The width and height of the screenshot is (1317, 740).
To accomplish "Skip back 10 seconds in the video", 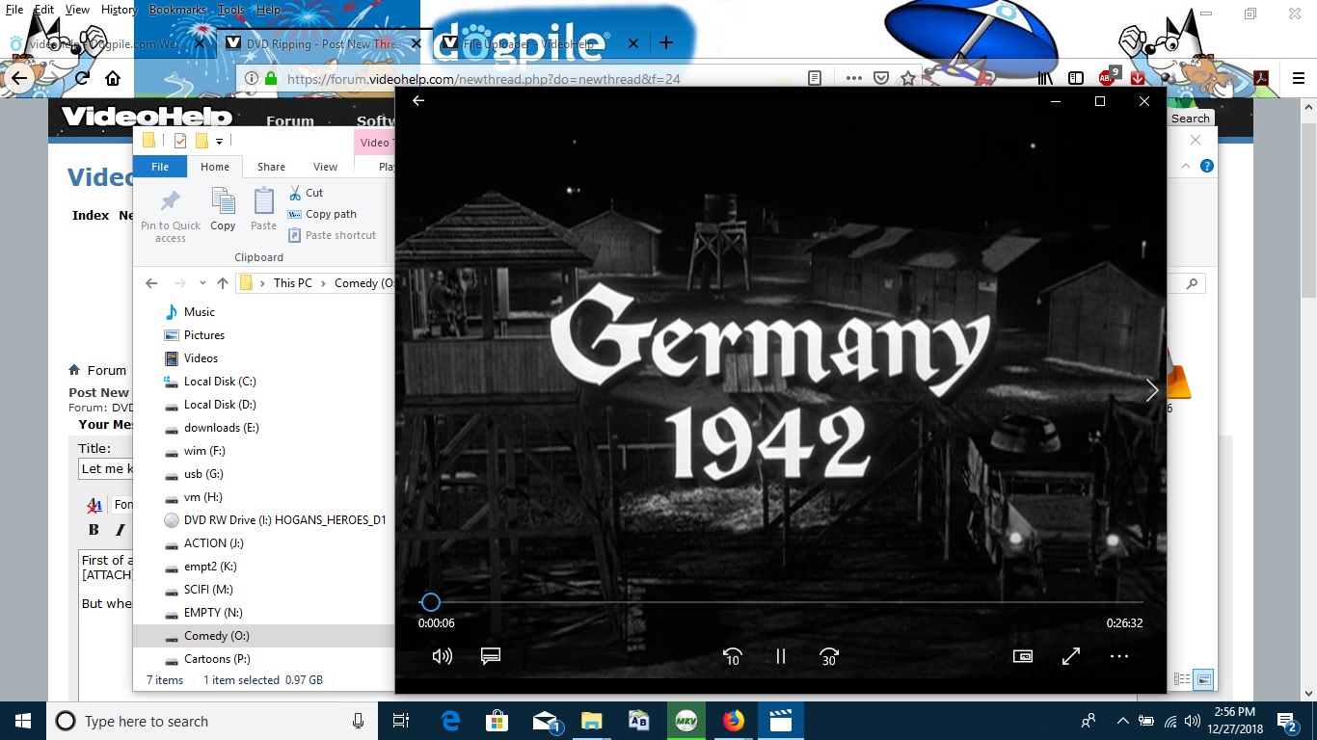I will pyautogui.click(x=733, y=656).
